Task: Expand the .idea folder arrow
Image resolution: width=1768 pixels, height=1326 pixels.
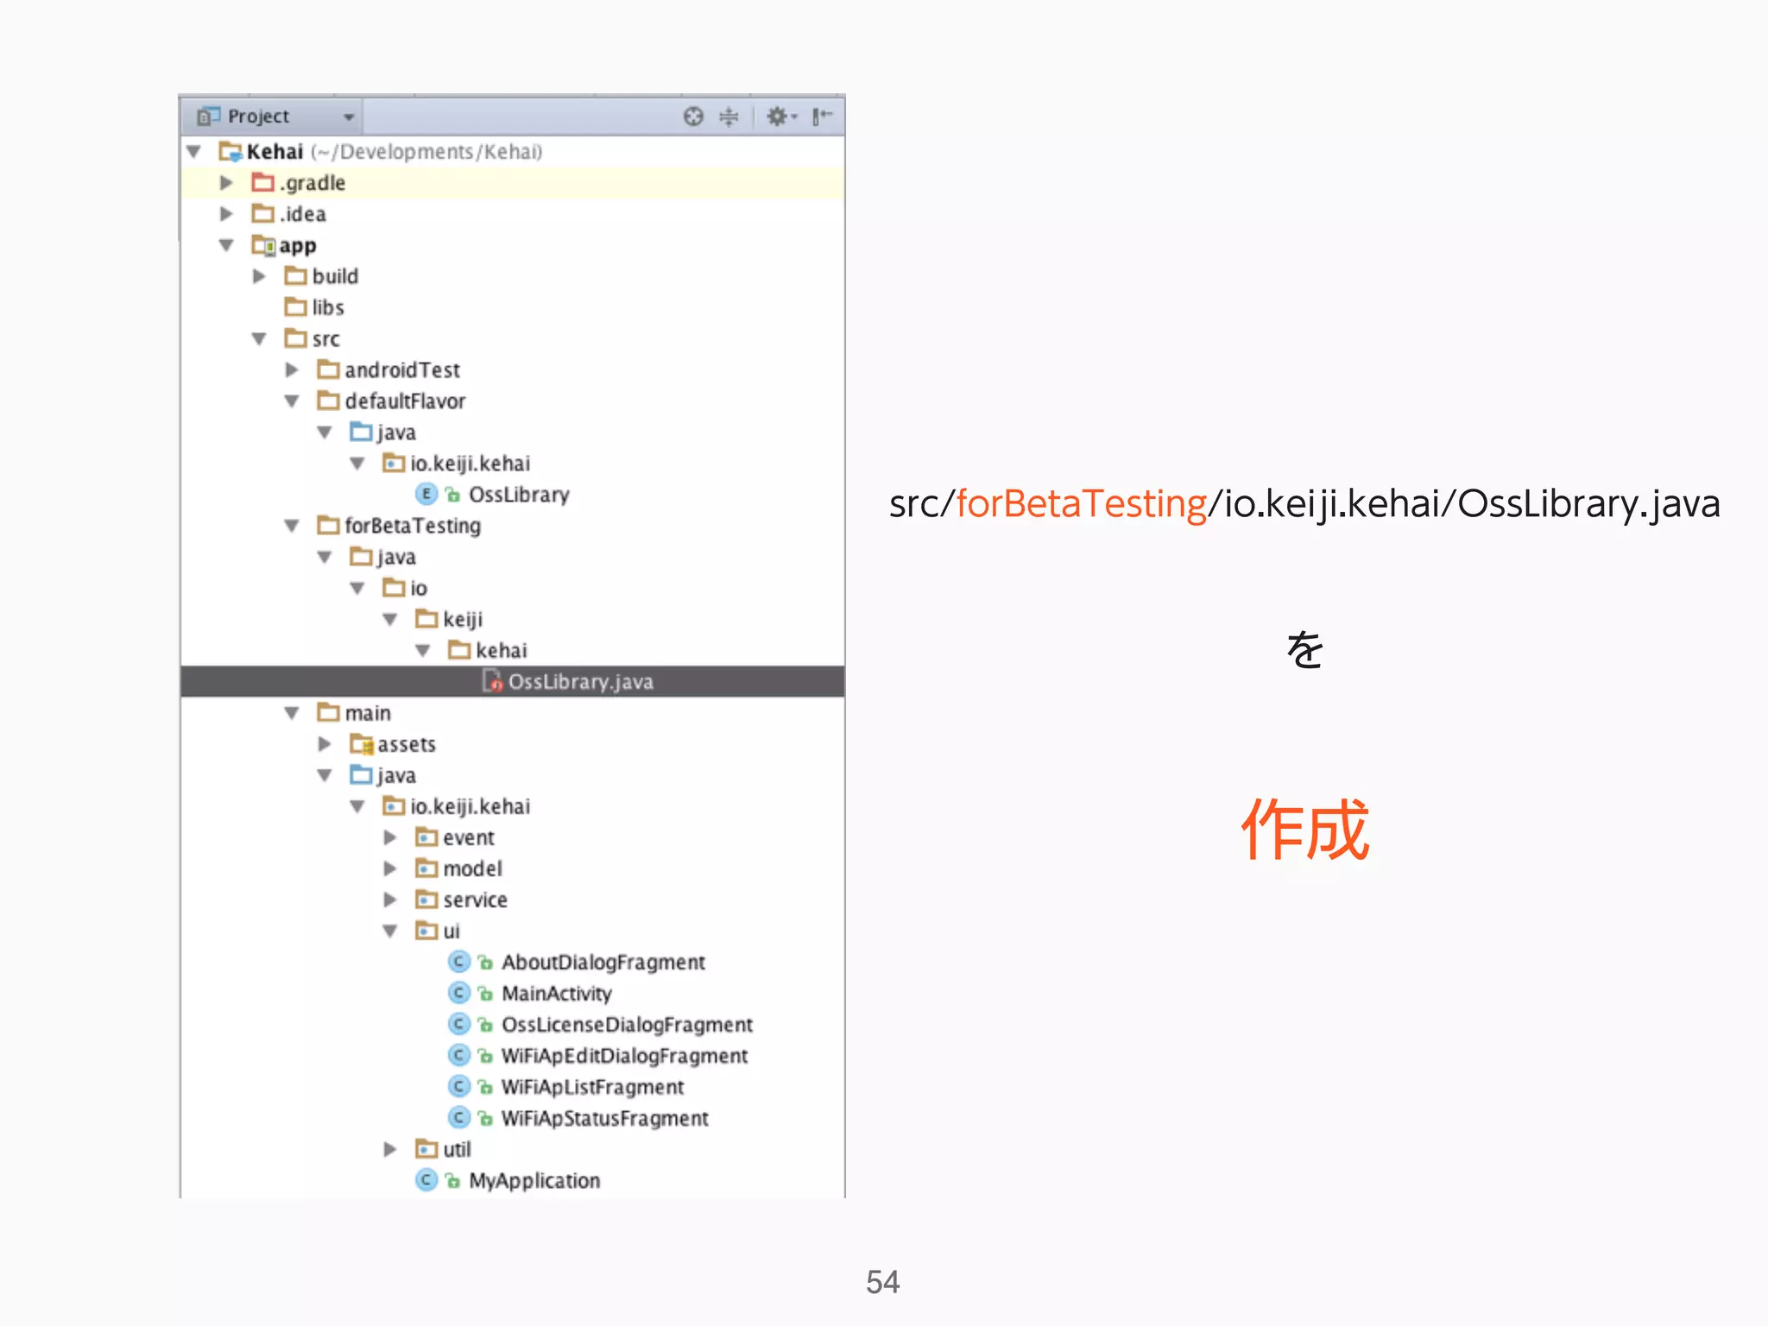Action: pos(227,214)
